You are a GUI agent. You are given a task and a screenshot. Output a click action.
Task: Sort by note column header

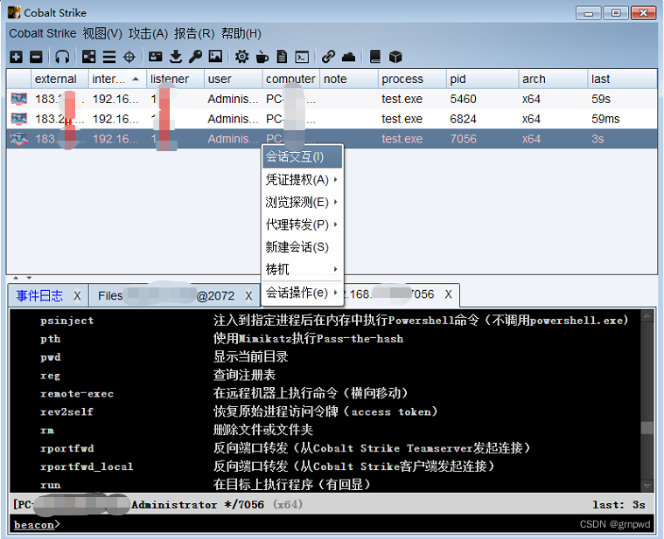pos(348,79)
